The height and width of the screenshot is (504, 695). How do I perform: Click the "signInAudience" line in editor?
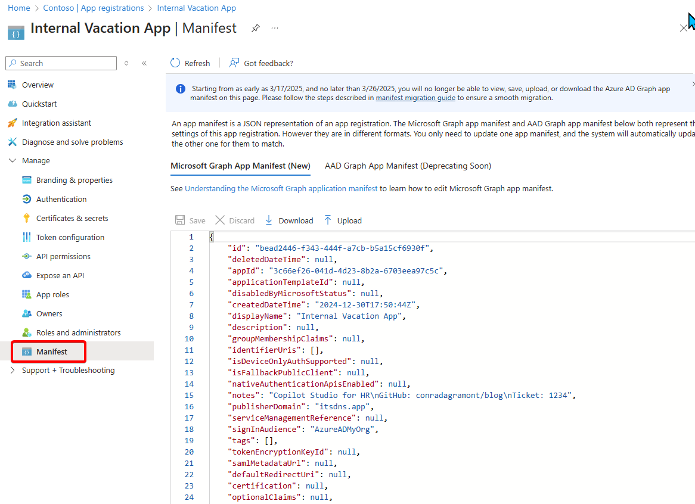(x=303, y=429)
